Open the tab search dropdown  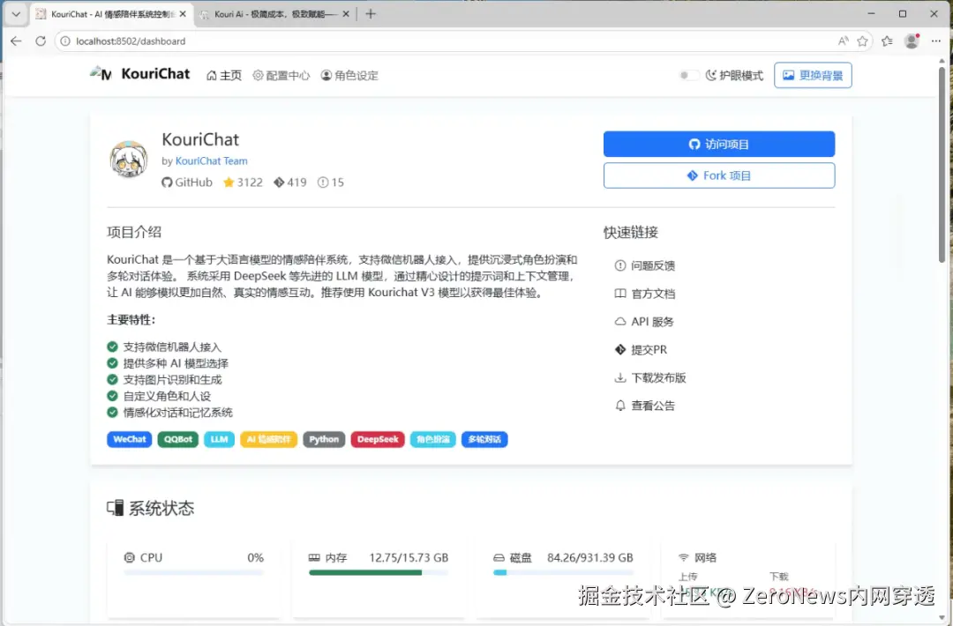[16, 14]
